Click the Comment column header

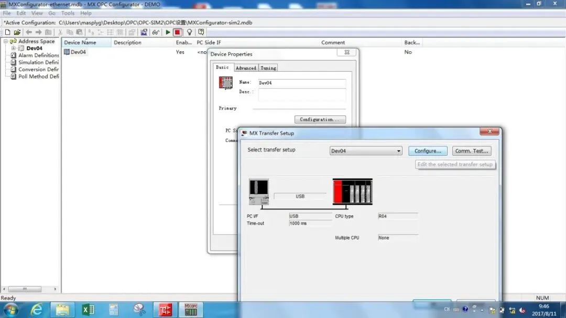click(360, 42)
